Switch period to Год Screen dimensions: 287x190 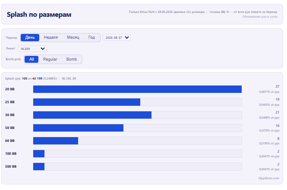click(91, 37)
